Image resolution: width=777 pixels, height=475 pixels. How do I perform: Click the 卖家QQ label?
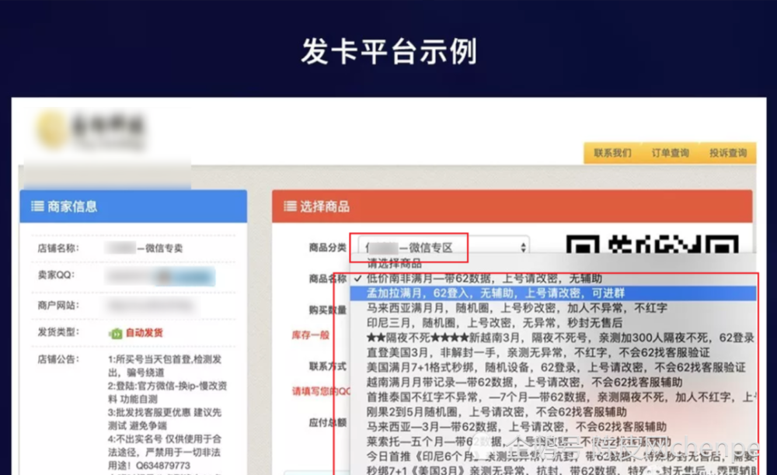click(56, 275)
